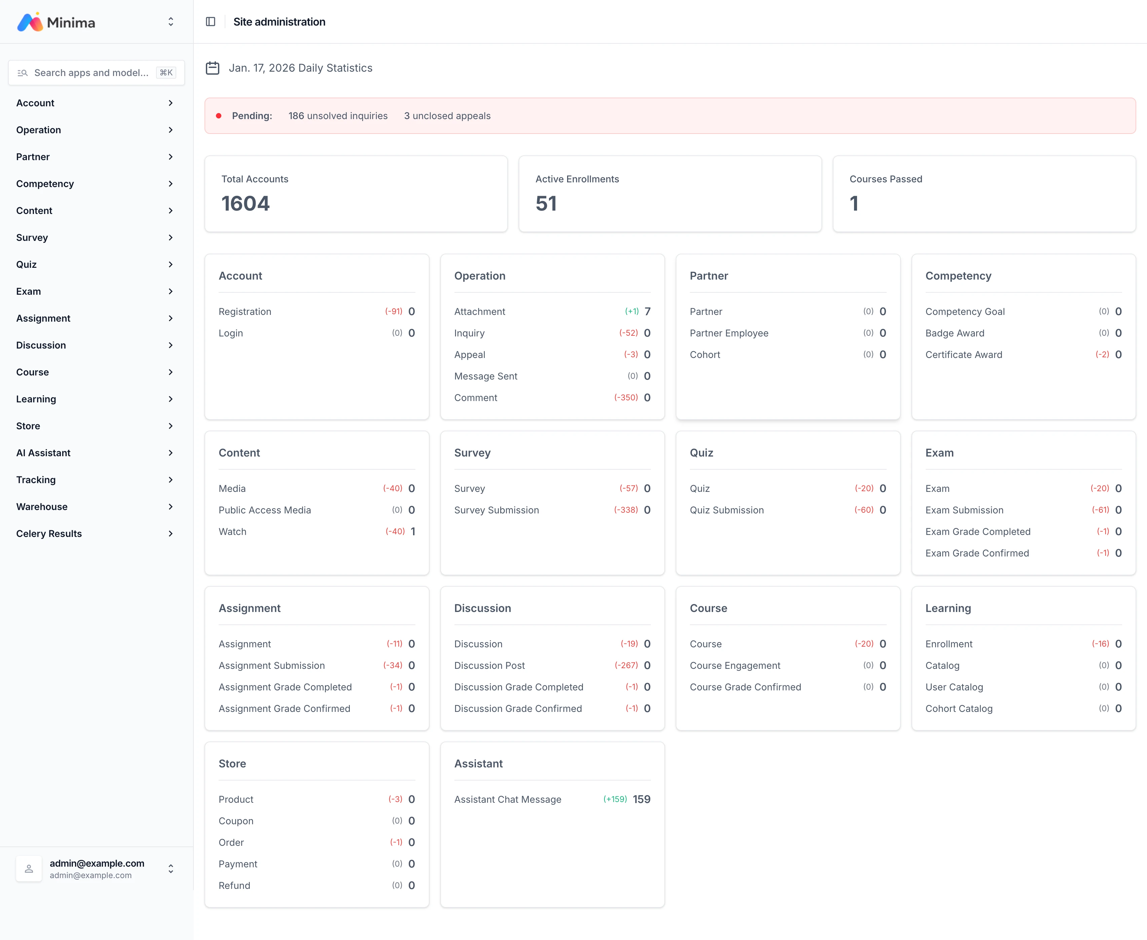Click the Minima logo icon
This screenshot has width=1147, height=940.
coord(30,22)
